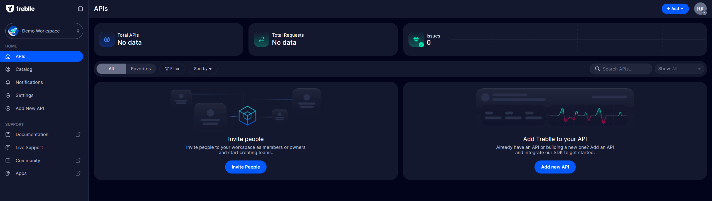Click the funnel icon on the Filter button
Viewport: 712px width, 201px height.
click(167, 69)
